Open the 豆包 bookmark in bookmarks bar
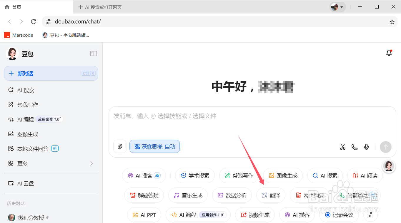Image resolution: width=401 pixels, height=223 pixels. [x=66, y=35]
